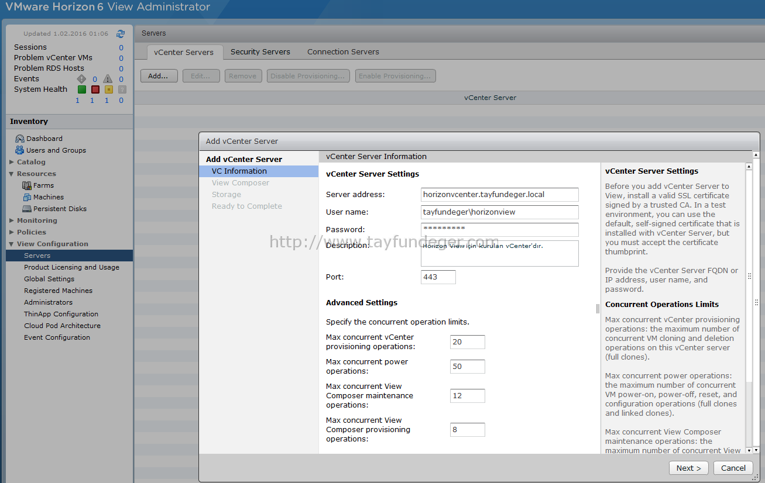765x483 pixels.
Task: Click max vCenter provisioning operations field
Action: click(468, 342)
